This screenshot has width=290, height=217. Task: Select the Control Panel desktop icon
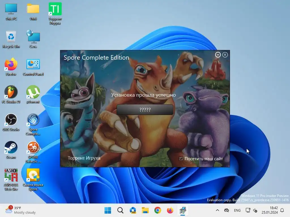pos(33,67)
